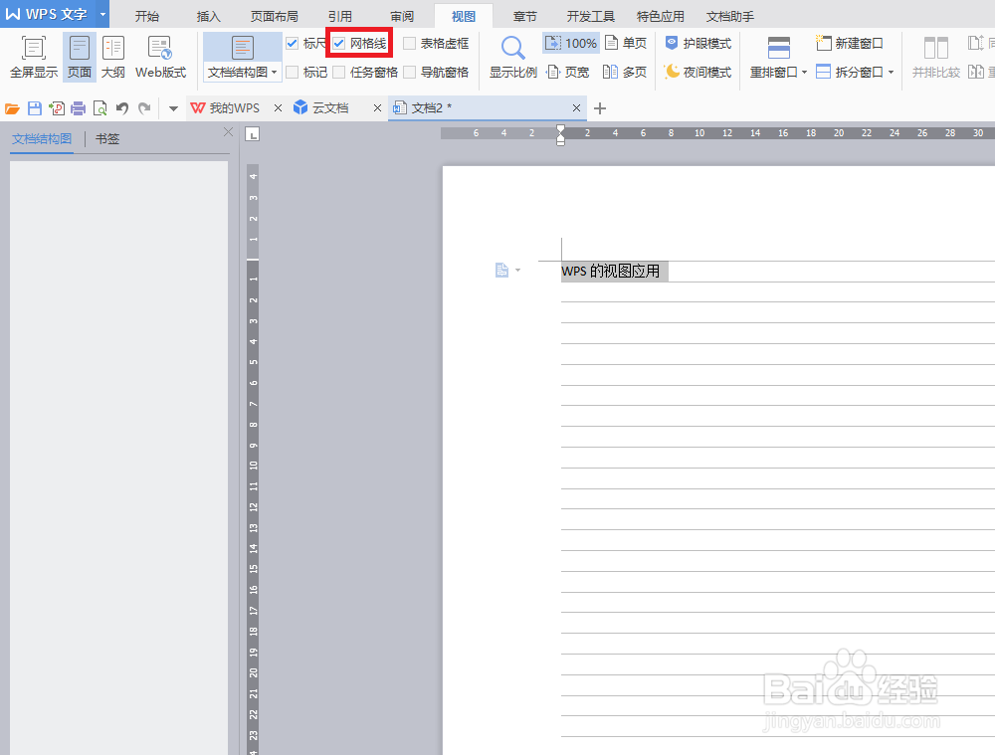Check the Navigation Pane (导航窗格) checkbox
995x755 pixels.
409,73
